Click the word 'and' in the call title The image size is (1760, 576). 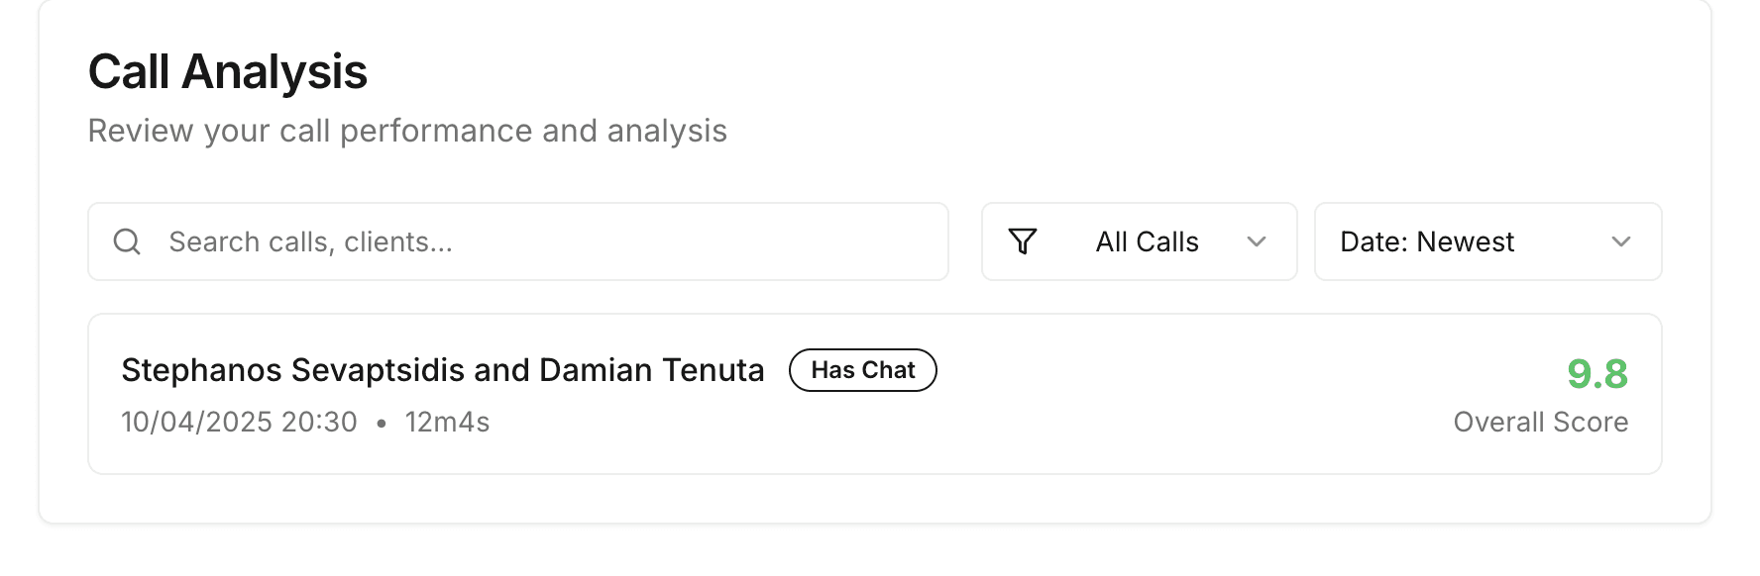(501, 370)
